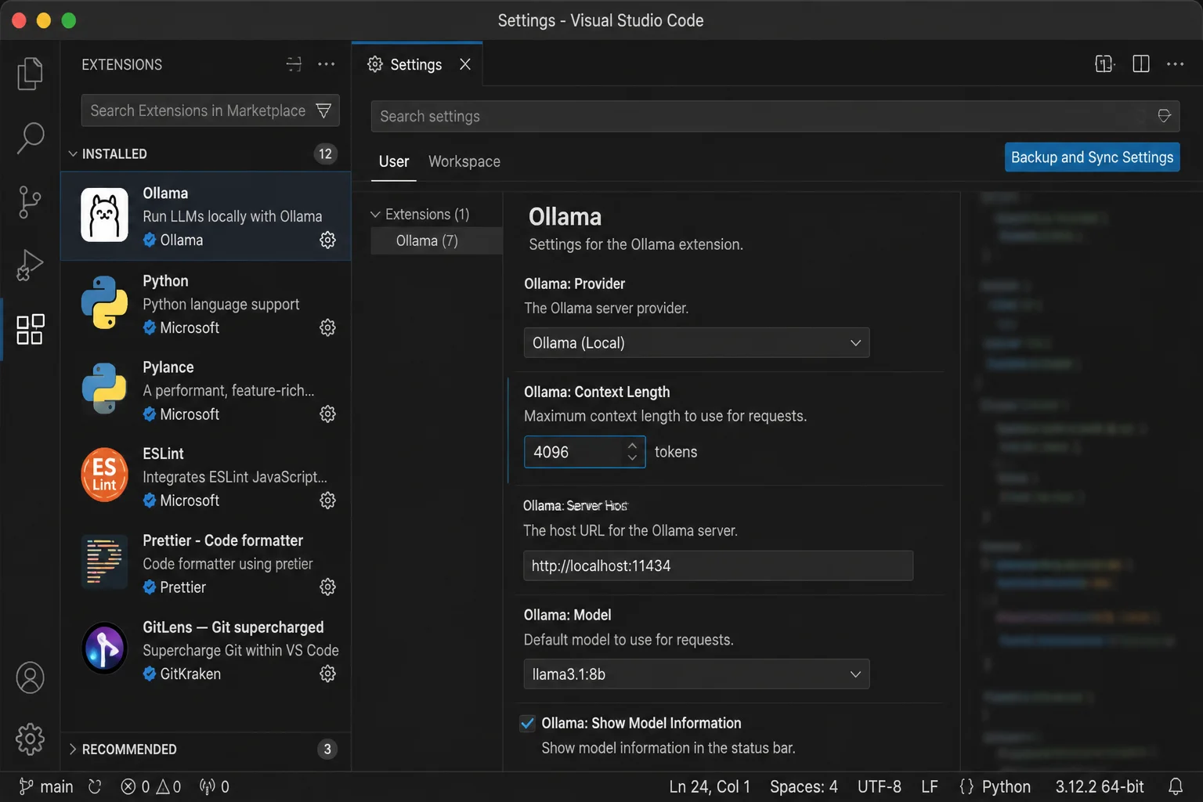Open the Ollama Provider dropdown
Screen dimensions: 1203x802
[x=696, y=342]
